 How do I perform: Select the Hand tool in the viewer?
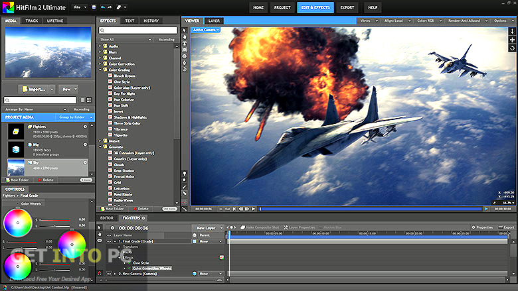coord(185,37)
